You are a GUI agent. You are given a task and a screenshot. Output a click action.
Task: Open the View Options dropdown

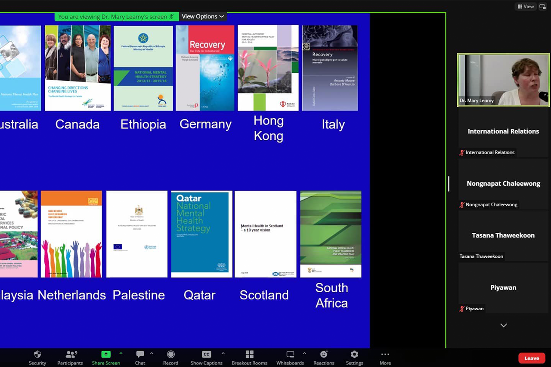click(x=203, y=16)
